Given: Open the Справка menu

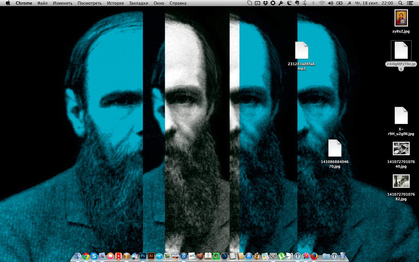Looking at the screenshot, I should pos(178,3).
